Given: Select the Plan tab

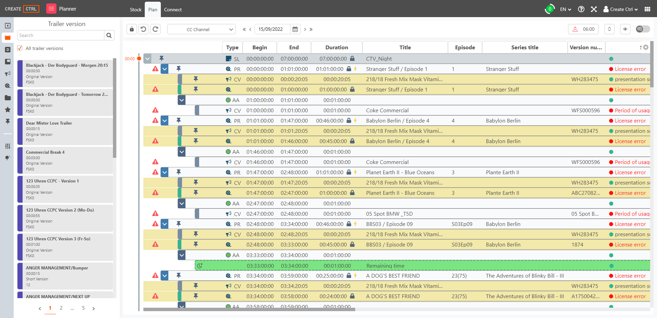Looking at the screenshot, I should click(153, 10).
